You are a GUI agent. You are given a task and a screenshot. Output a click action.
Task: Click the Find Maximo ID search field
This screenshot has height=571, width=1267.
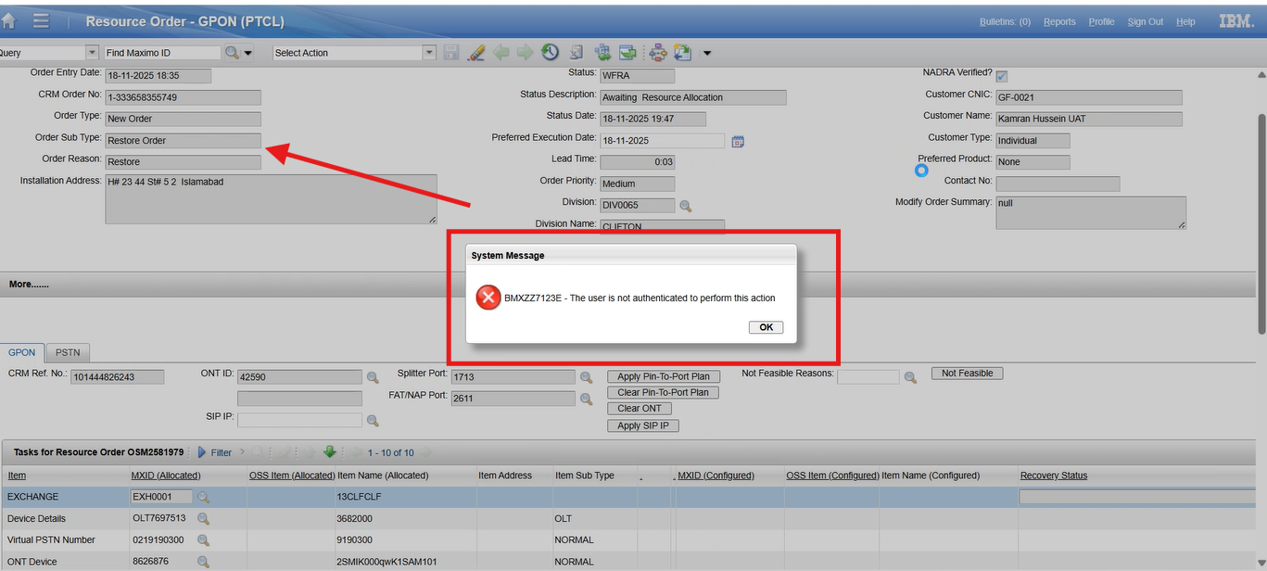pos(161,53)
